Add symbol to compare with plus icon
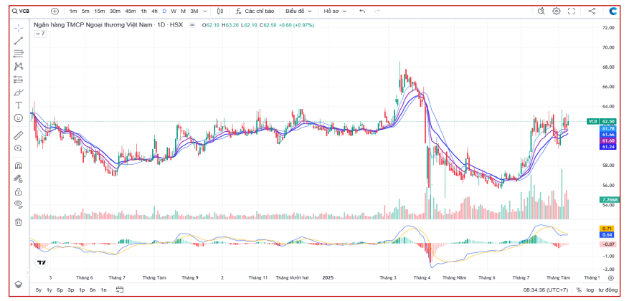 pyautogui.click(x=55, y=11)
